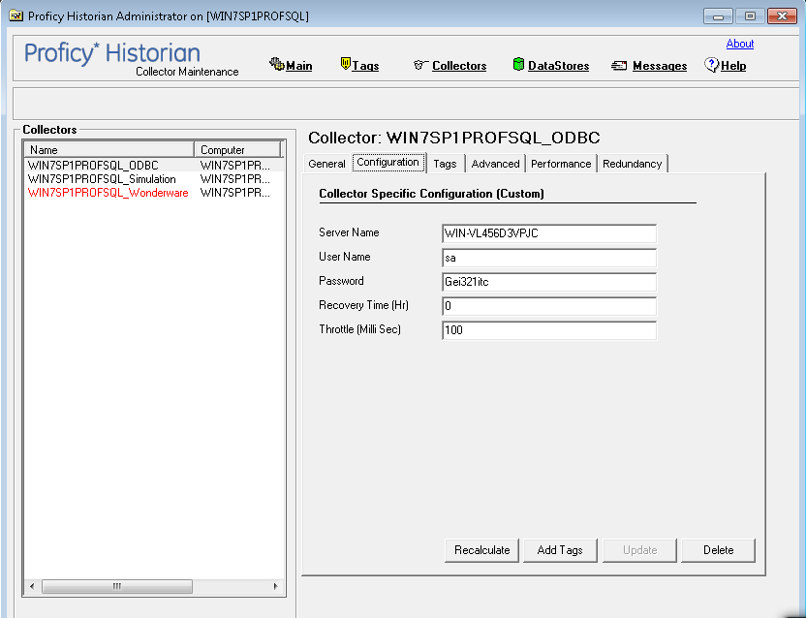Click the Collectors navigation icon
Image resolution: width=806 pixels, height=618 pixels.
[x=420, y=65]
